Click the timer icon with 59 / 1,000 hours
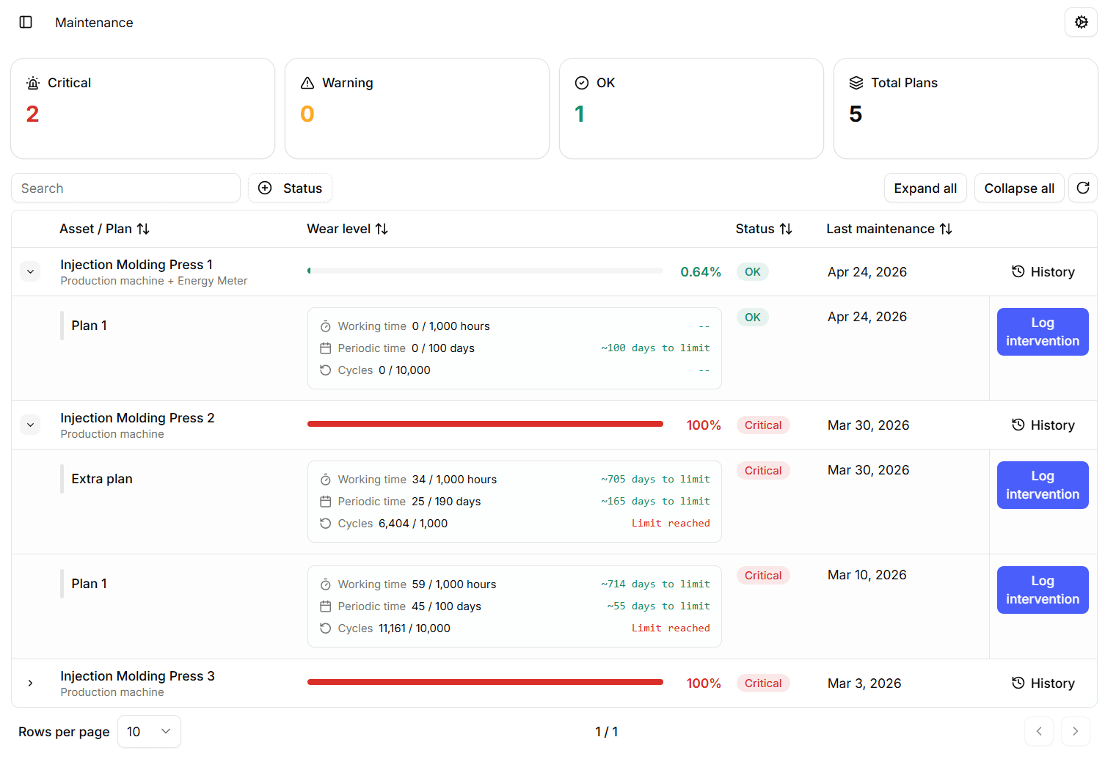 326,584
